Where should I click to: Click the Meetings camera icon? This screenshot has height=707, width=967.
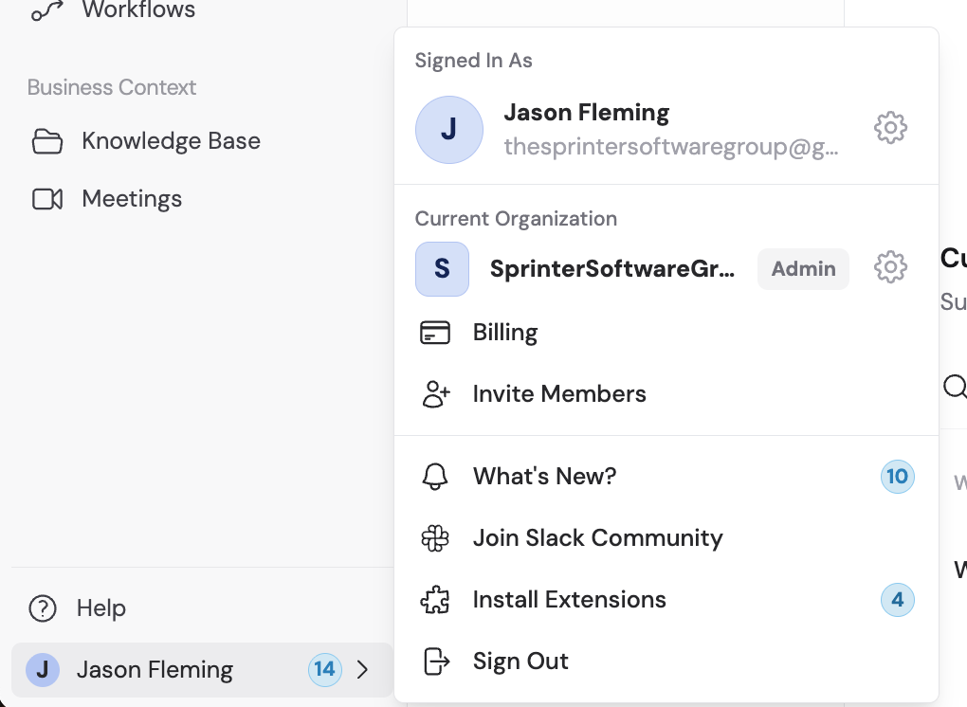(43, 198)
